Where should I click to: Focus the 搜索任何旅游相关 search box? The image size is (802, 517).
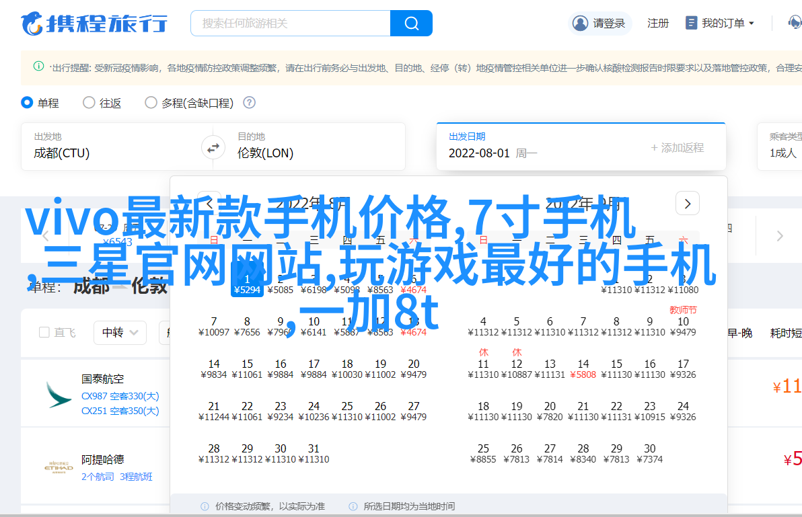coord(291,23)
